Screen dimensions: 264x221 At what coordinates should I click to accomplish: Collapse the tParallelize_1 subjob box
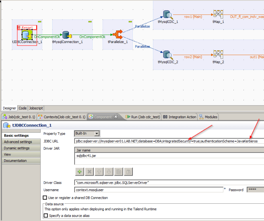130,22
